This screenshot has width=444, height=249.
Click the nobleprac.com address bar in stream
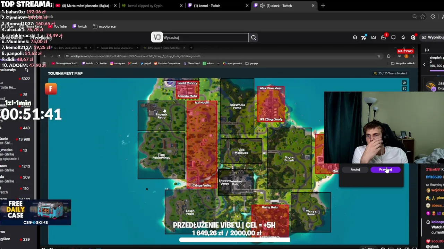[x=222, y=56]
